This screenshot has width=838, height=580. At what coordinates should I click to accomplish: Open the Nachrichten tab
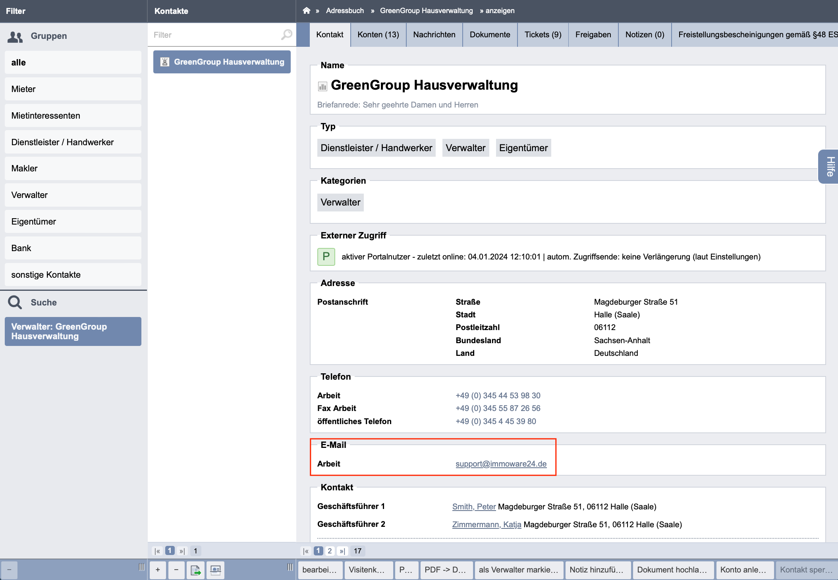click(x=434, y=35)
